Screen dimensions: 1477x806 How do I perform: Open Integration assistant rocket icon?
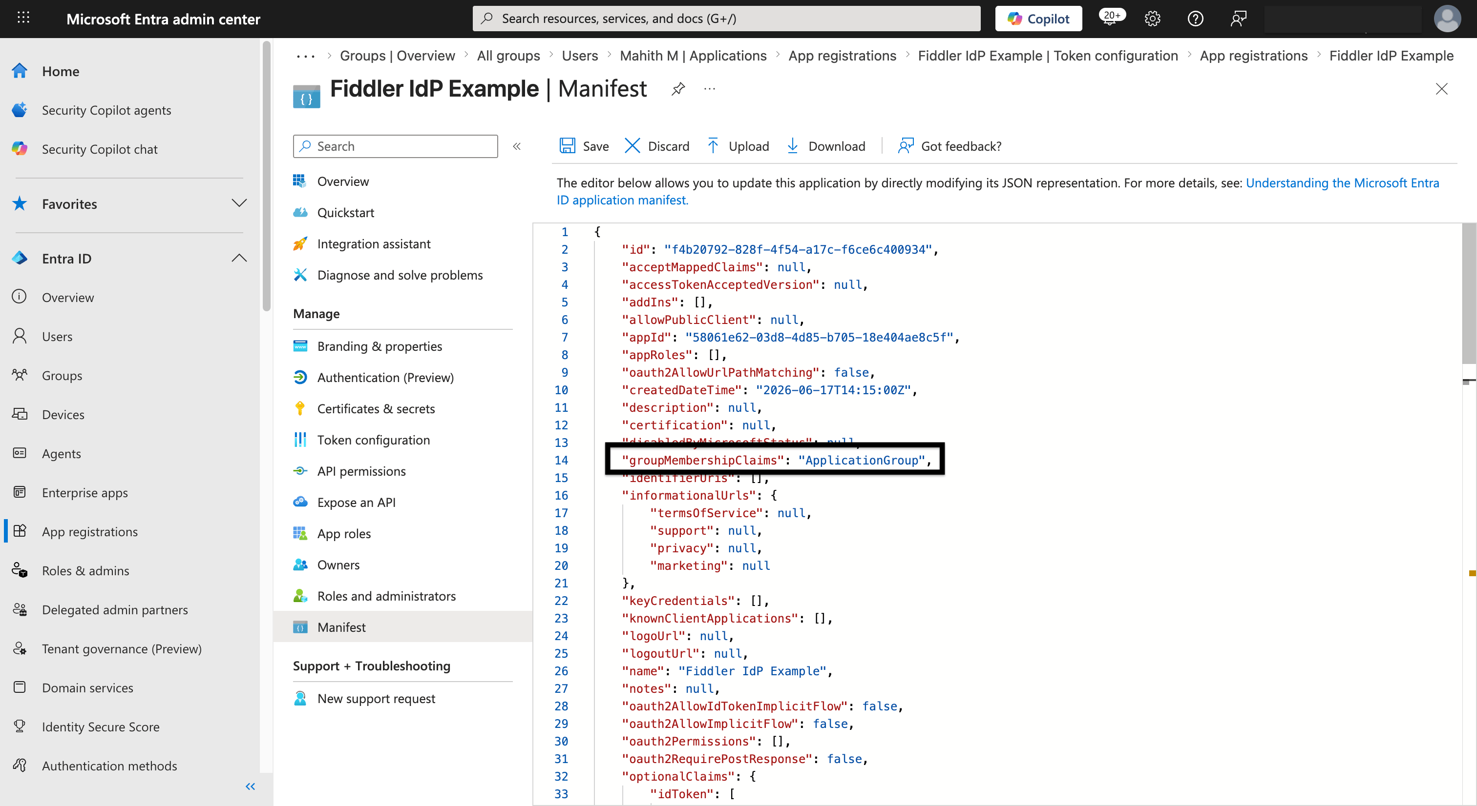tap(300, 243)
